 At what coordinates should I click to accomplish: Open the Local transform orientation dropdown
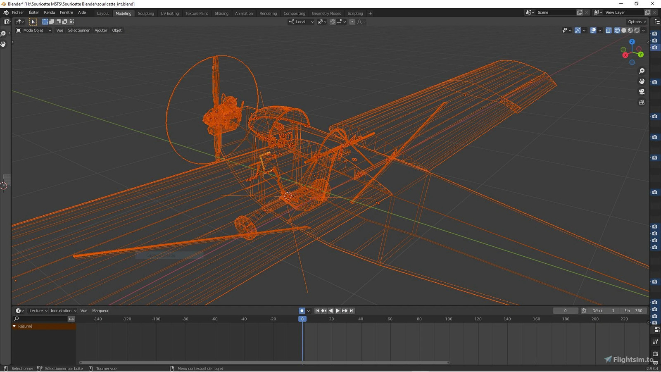[301, 21]
